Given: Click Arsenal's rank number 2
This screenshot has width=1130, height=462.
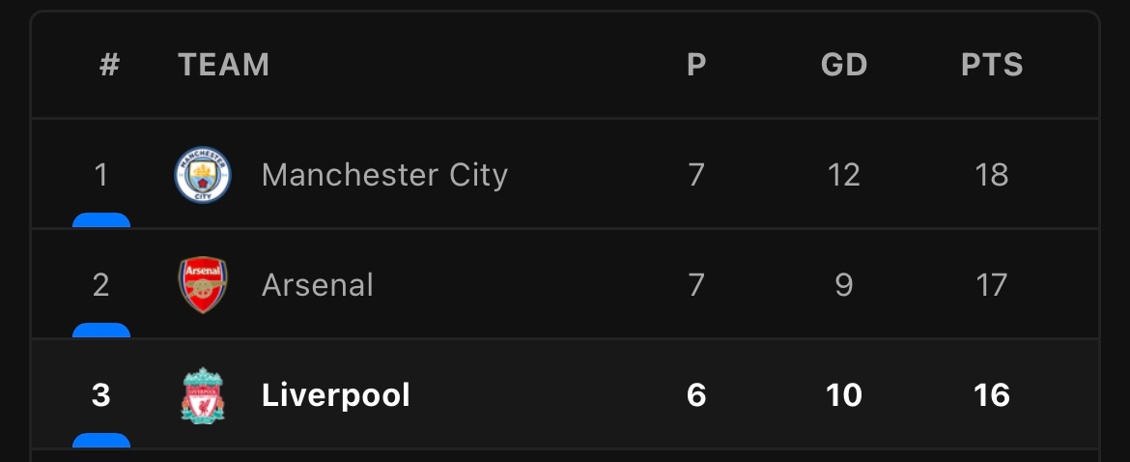Looking at the screenshot, I should coord(100,285).
